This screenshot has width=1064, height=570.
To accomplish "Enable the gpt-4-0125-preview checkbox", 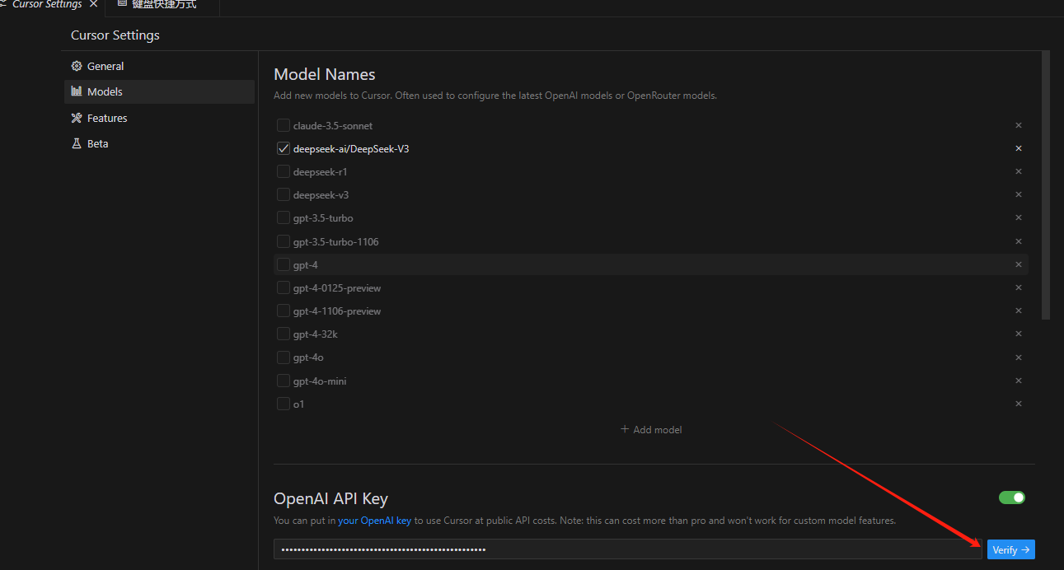I will click(284, 288).
